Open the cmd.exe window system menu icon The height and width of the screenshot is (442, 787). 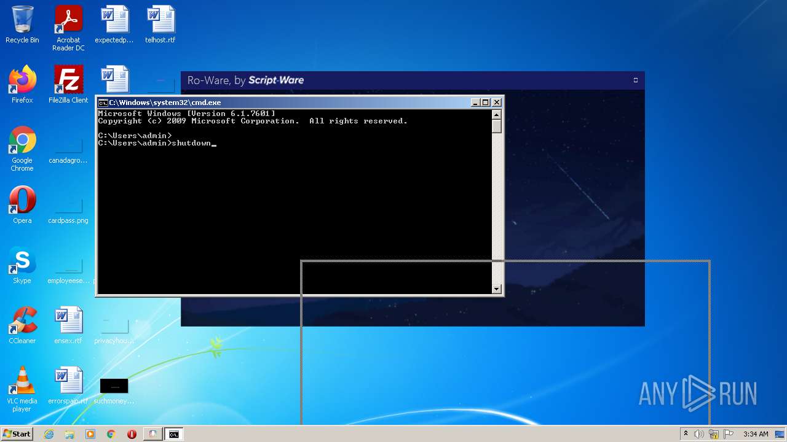tap(103, 103)
